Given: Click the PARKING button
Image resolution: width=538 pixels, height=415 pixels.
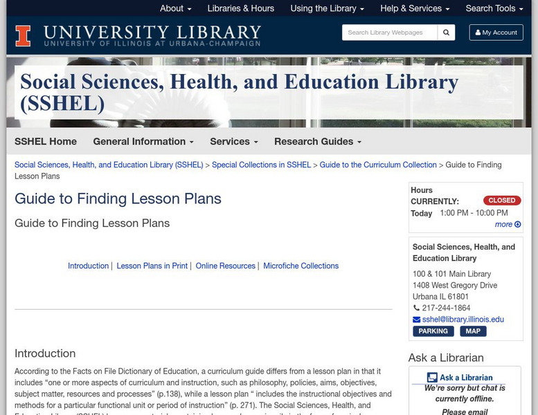Looking at the screenshot, I should 433,331.
